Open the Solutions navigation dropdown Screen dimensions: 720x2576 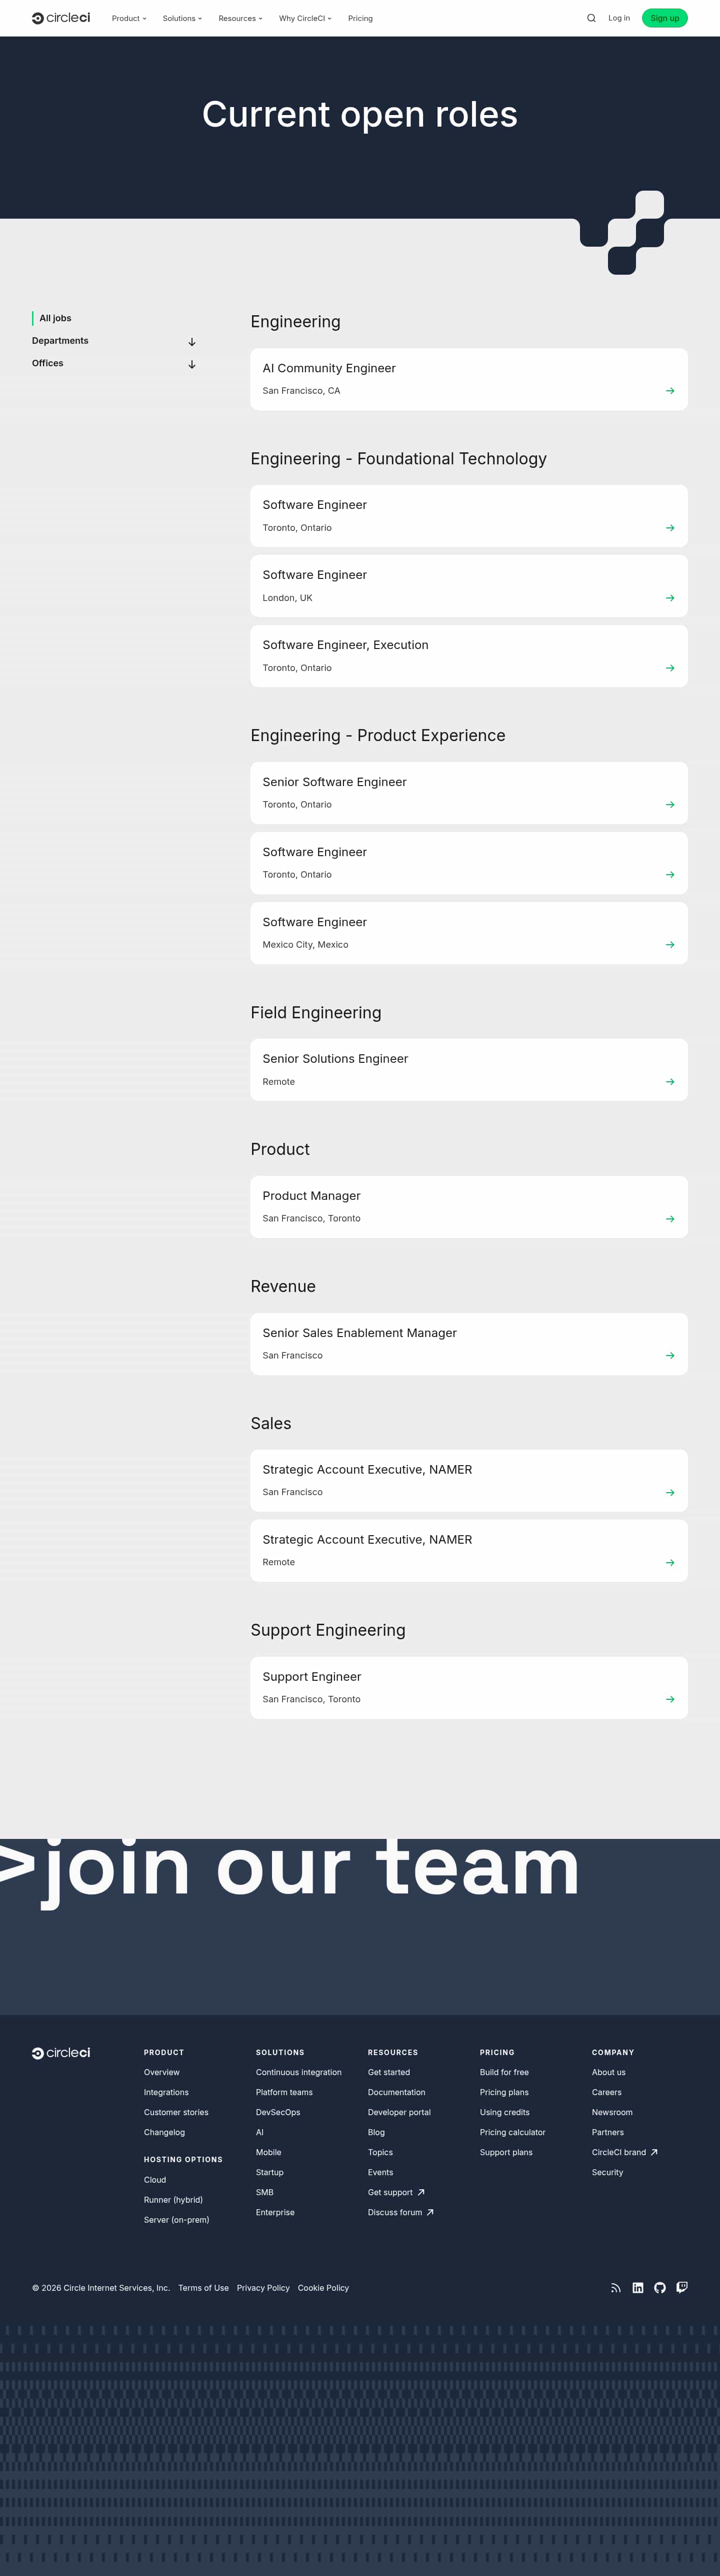[180, 17]
